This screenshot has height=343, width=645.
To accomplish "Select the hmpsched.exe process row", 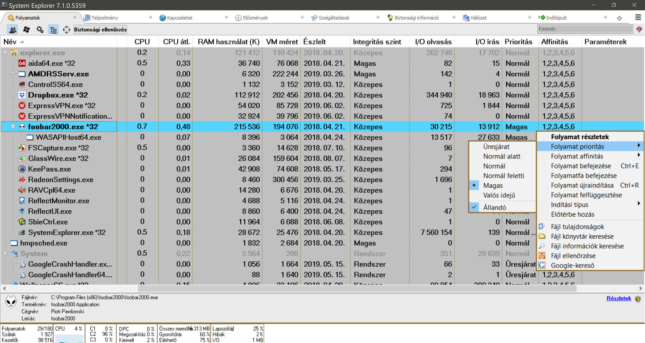I will click(322, 243).
